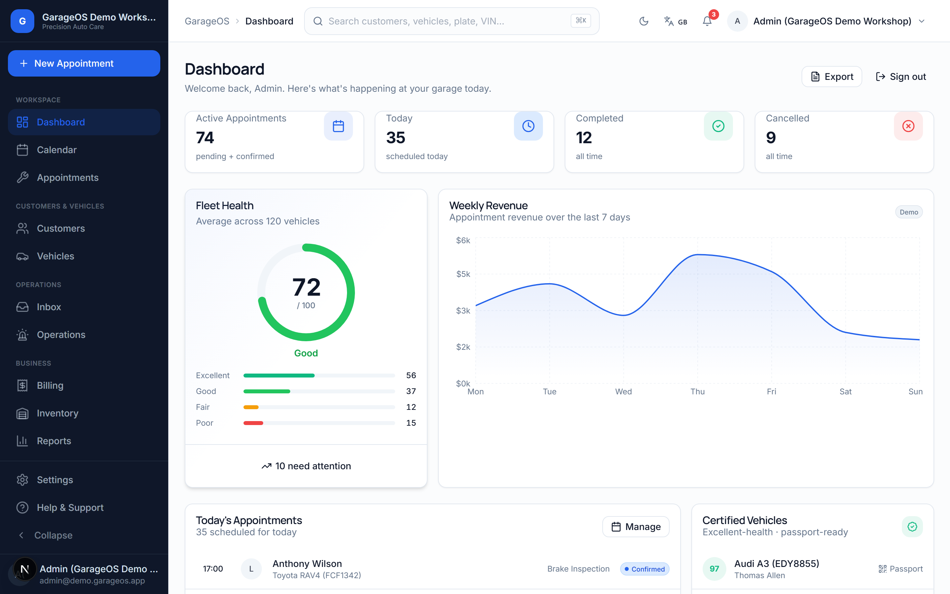Click the checkmark icon on Completed card
This screenshot has height=594, width=950.
[718, 126]
